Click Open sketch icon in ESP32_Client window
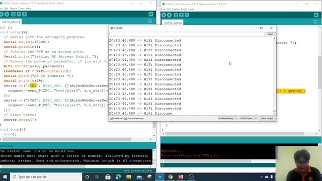The width and height of the screenshot is (322, 181). [181, 15]
